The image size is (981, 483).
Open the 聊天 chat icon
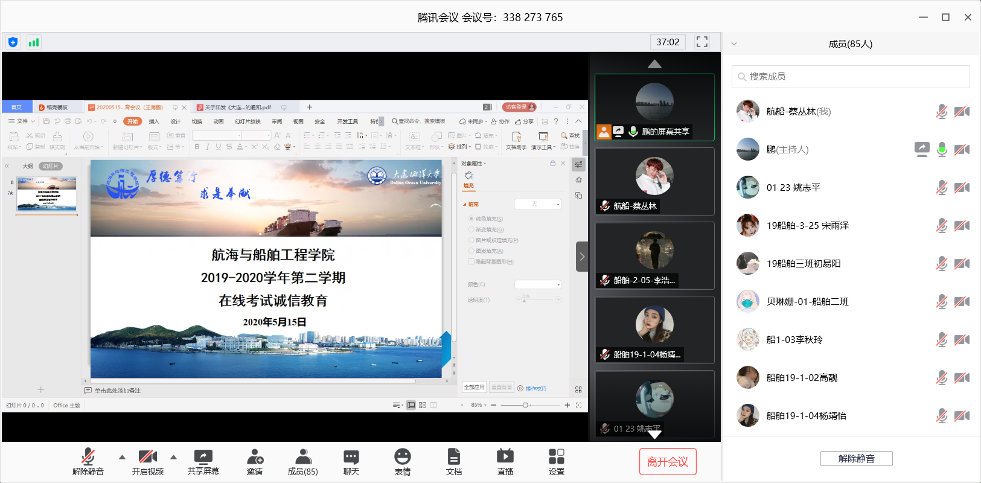click(x=351, y=456)
